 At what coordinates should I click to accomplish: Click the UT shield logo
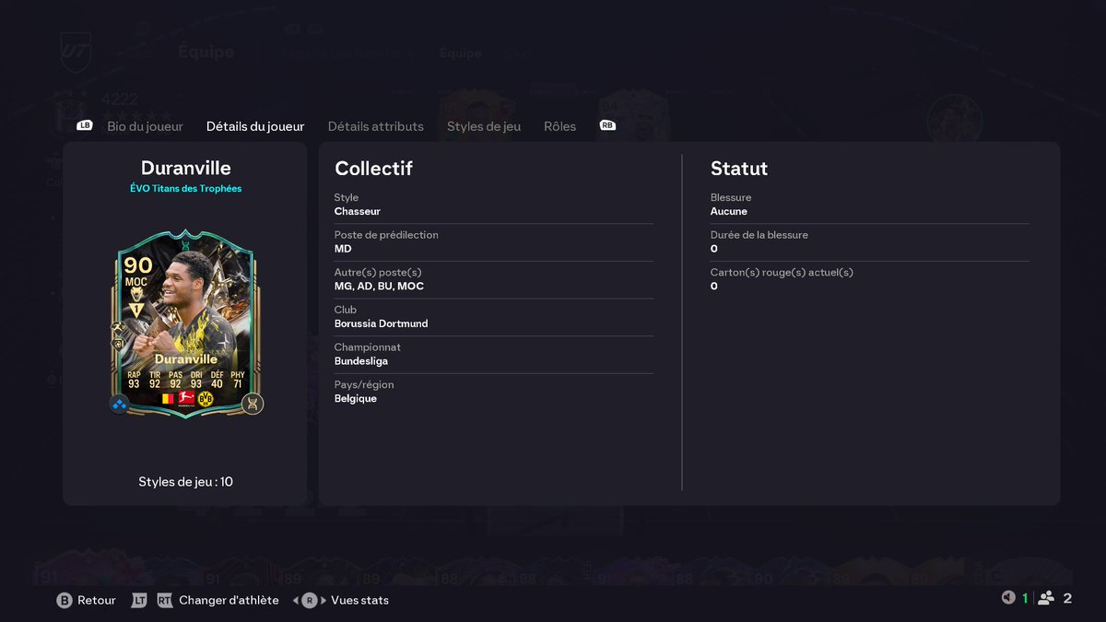point(76,51)
